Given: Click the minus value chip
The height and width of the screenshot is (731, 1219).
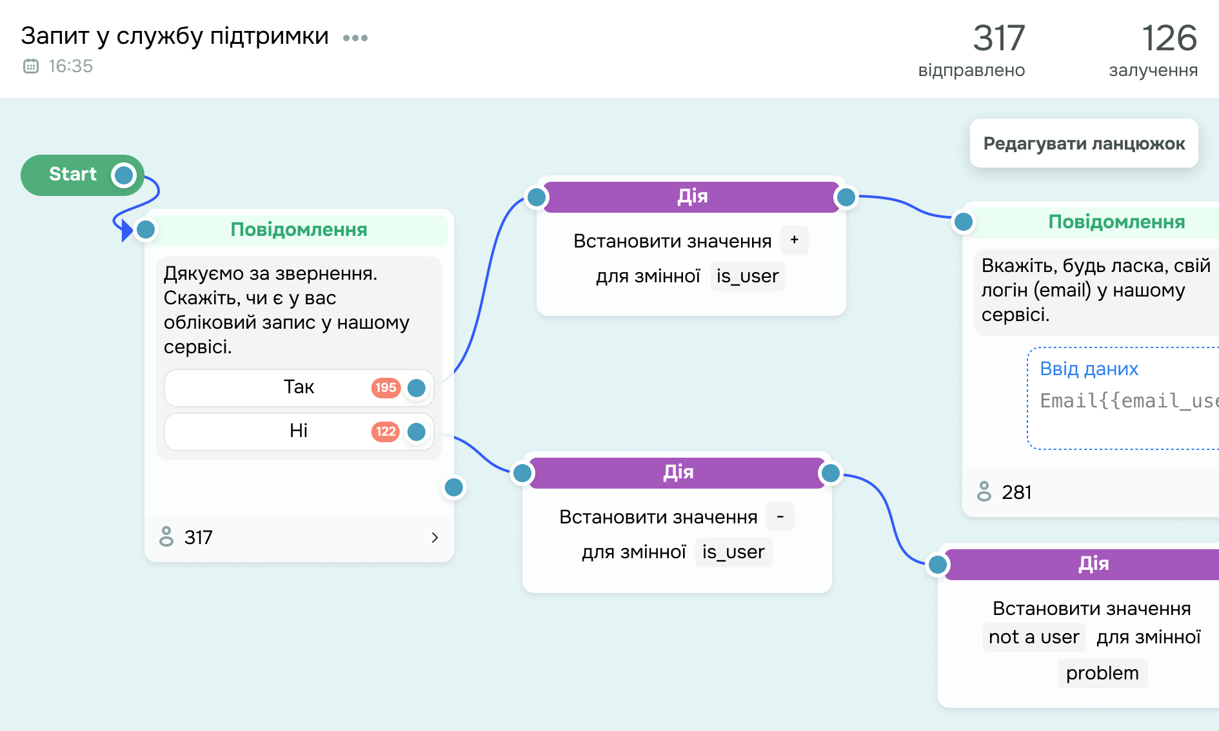Looking at the screenshot, I should (780, 516).
